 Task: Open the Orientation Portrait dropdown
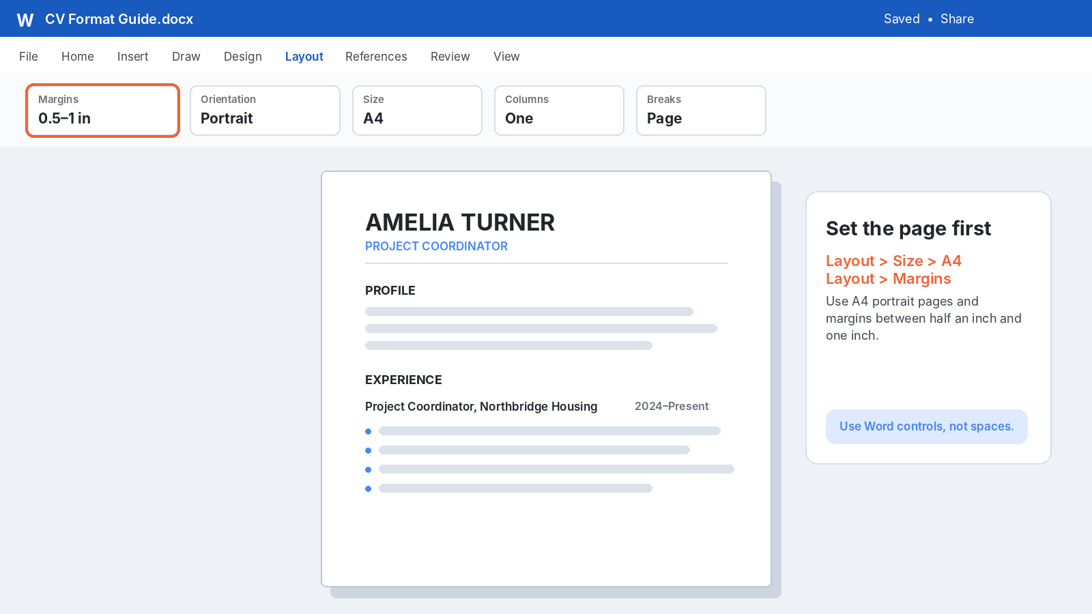(265, 111)
